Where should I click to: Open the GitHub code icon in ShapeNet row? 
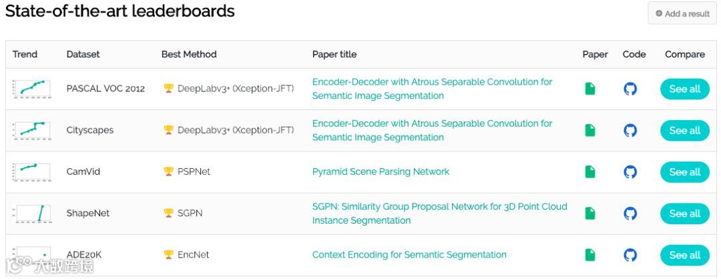(x=630, y=213)
